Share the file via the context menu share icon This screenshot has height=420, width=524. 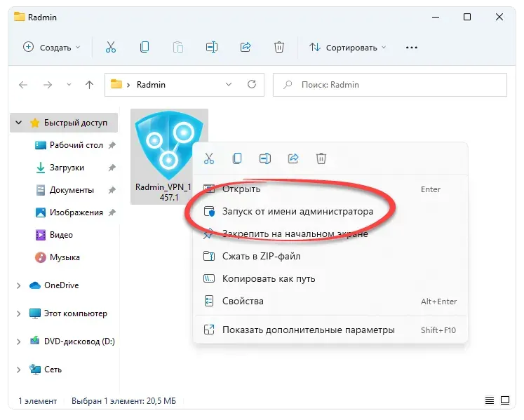click(293, 158)
